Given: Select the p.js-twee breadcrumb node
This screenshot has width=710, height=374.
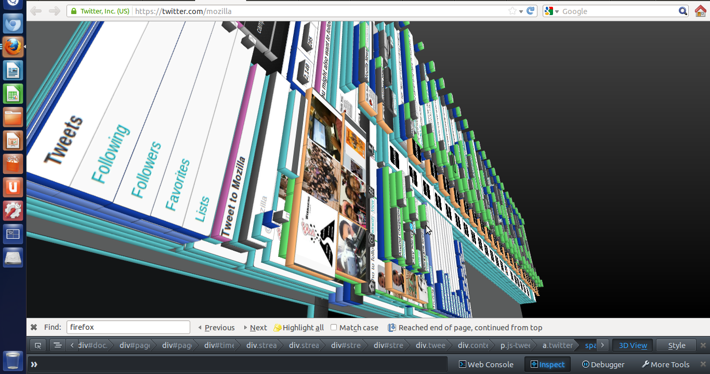Looking at the screenshot, I should (515, 345).
